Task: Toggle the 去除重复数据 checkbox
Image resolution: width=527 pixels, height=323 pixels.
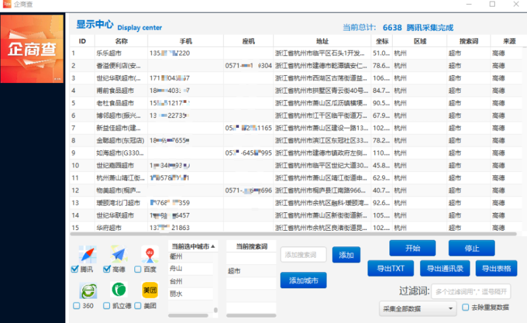Action: [466, 307]
